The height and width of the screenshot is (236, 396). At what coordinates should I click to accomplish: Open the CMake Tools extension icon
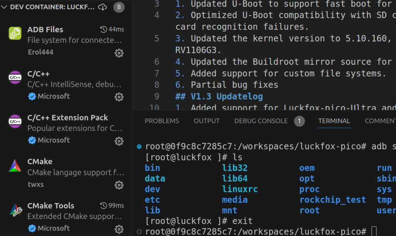pos(15,210)
